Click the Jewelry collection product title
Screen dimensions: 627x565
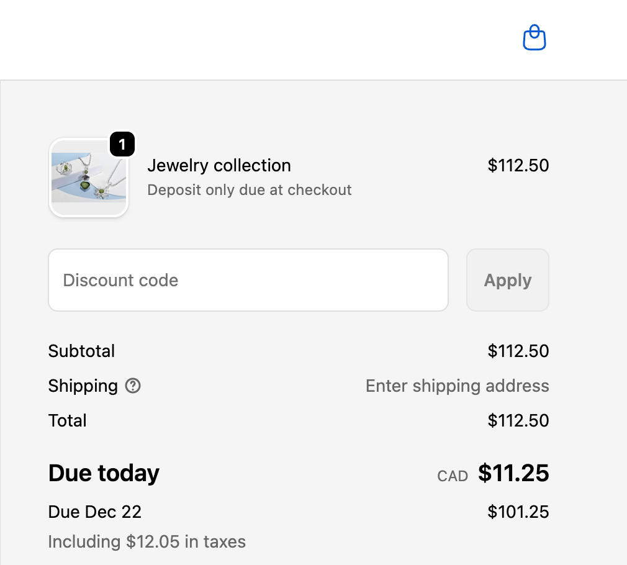(219, 166)
